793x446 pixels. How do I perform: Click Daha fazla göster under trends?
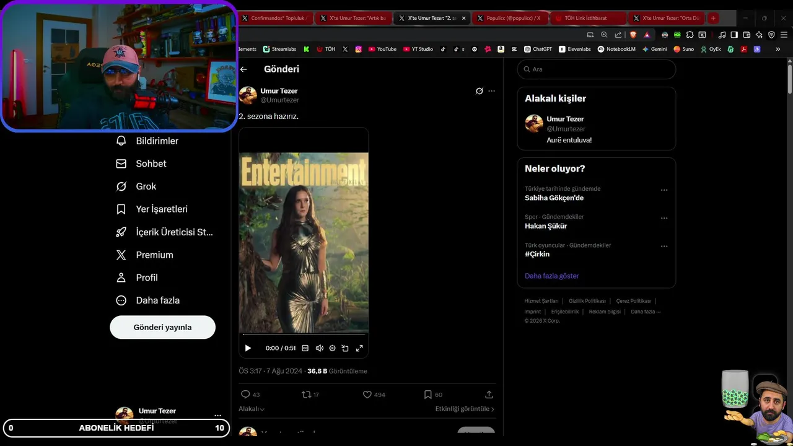pyautogui.click(x=551, y=276)
